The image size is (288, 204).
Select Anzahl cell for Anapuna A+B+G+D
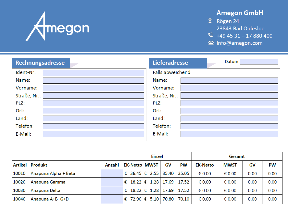click(112, 199)
